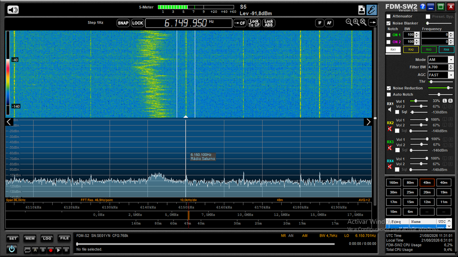Click the zoom out magnifier icon
Viewport: 458px width, 257px height.
[x=349, y=22]
